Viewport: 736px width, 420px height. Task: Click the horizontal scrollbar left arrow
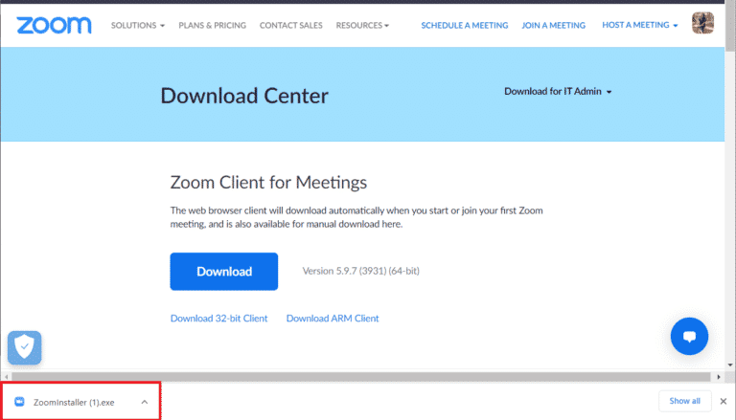(6, 376)
